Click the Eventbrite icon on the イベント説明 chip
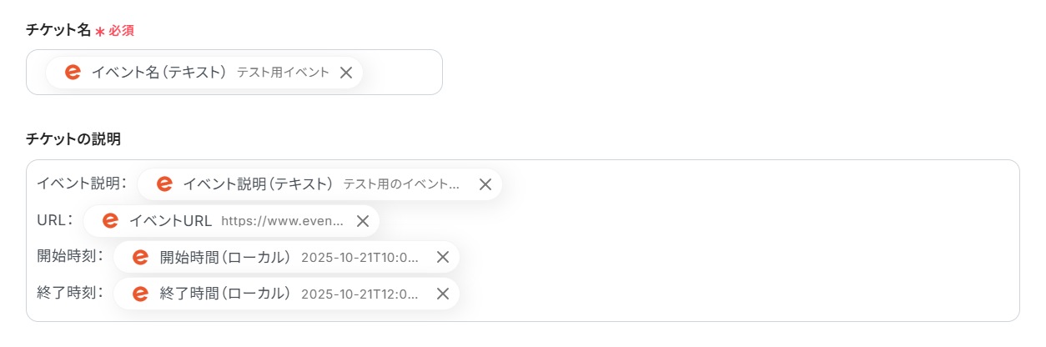 point(164,184)
